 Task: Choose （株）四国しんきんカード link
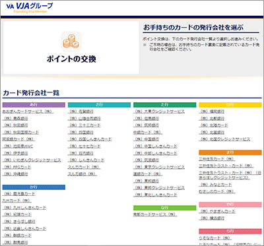90,139
